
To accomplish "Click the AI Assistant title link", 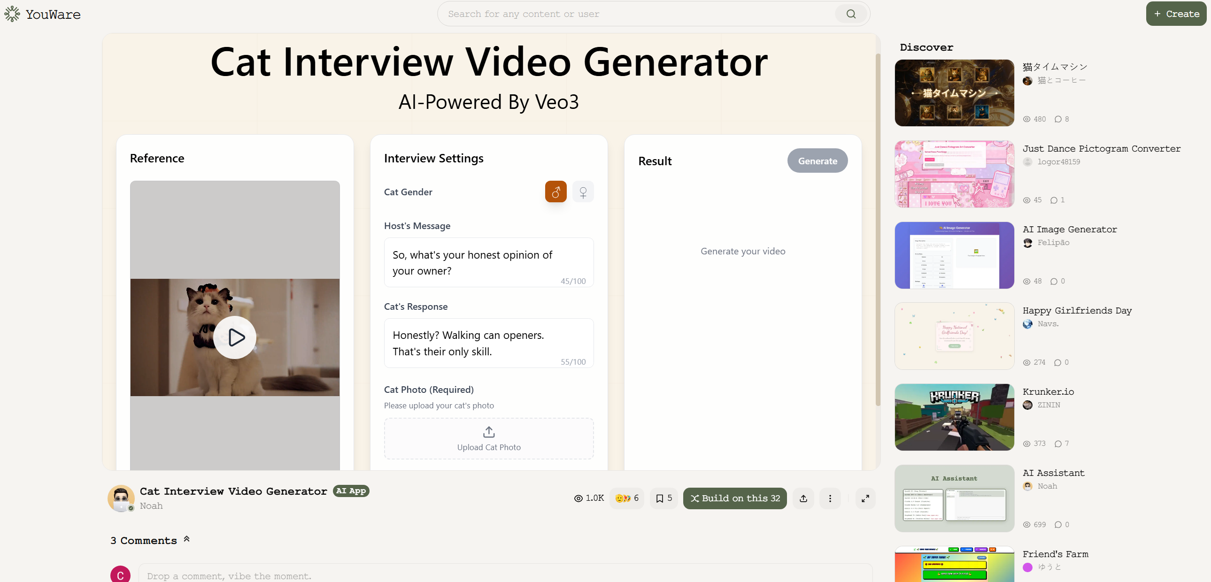I will 1054,473.
